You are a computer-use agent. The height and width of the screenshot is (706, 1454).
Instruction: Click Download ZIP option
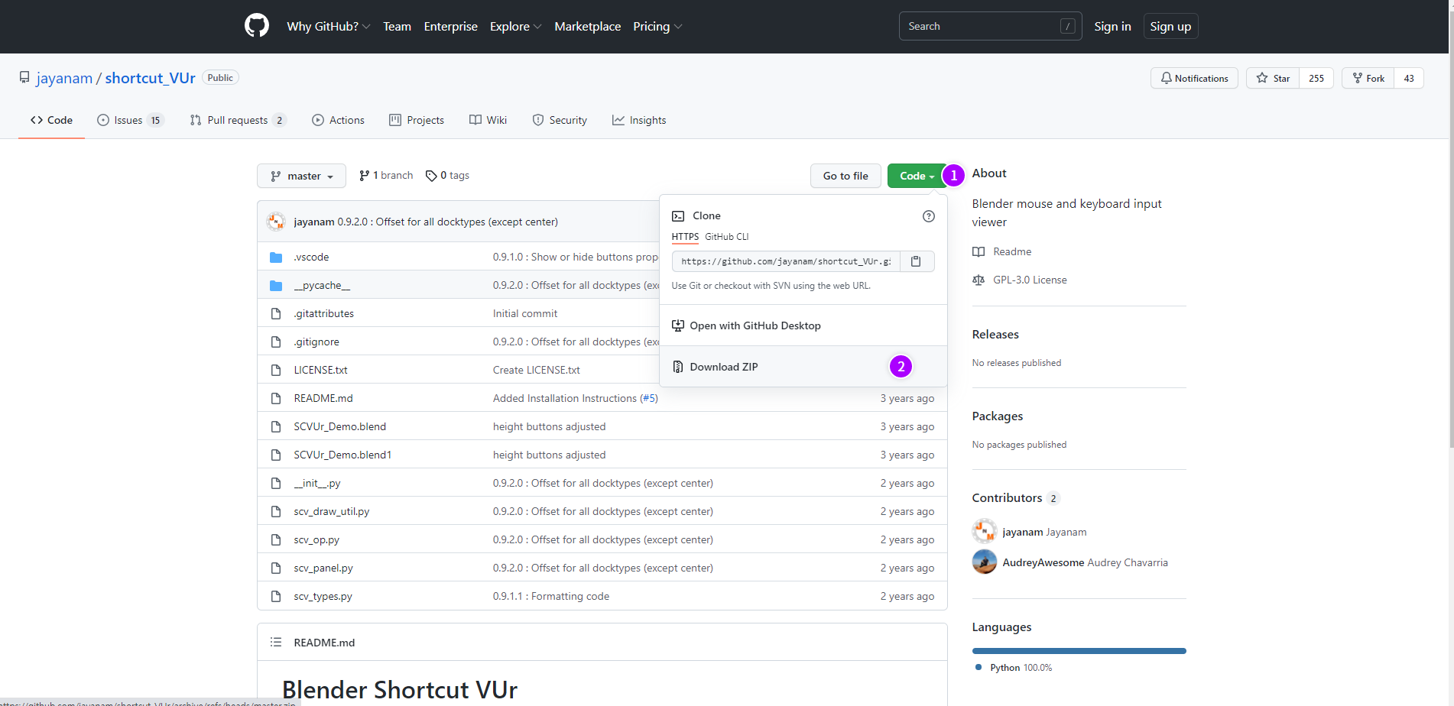point(803,367)
